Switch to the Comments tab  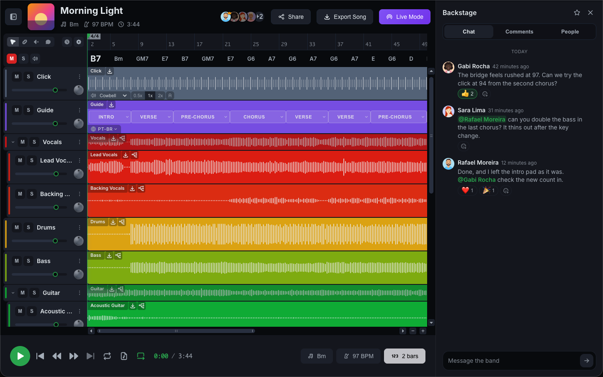pos(519,32)
